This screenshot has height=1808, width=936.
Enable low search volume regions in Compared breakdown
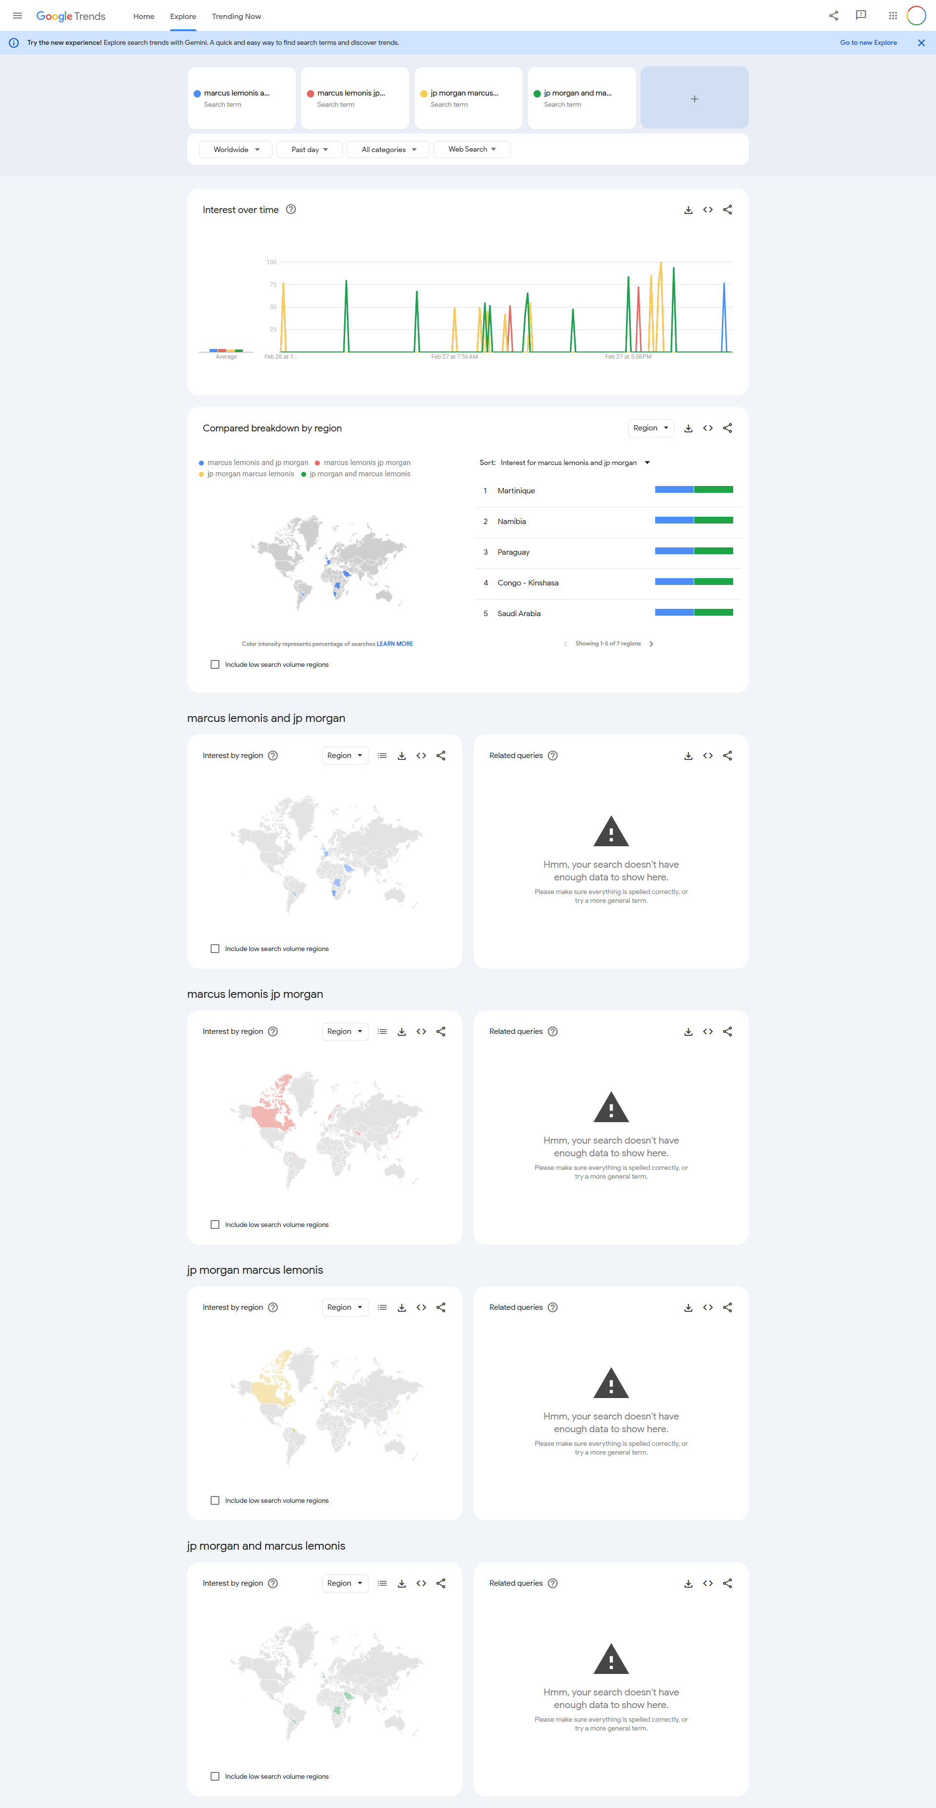pyautogui.click(x=215, y=665)
